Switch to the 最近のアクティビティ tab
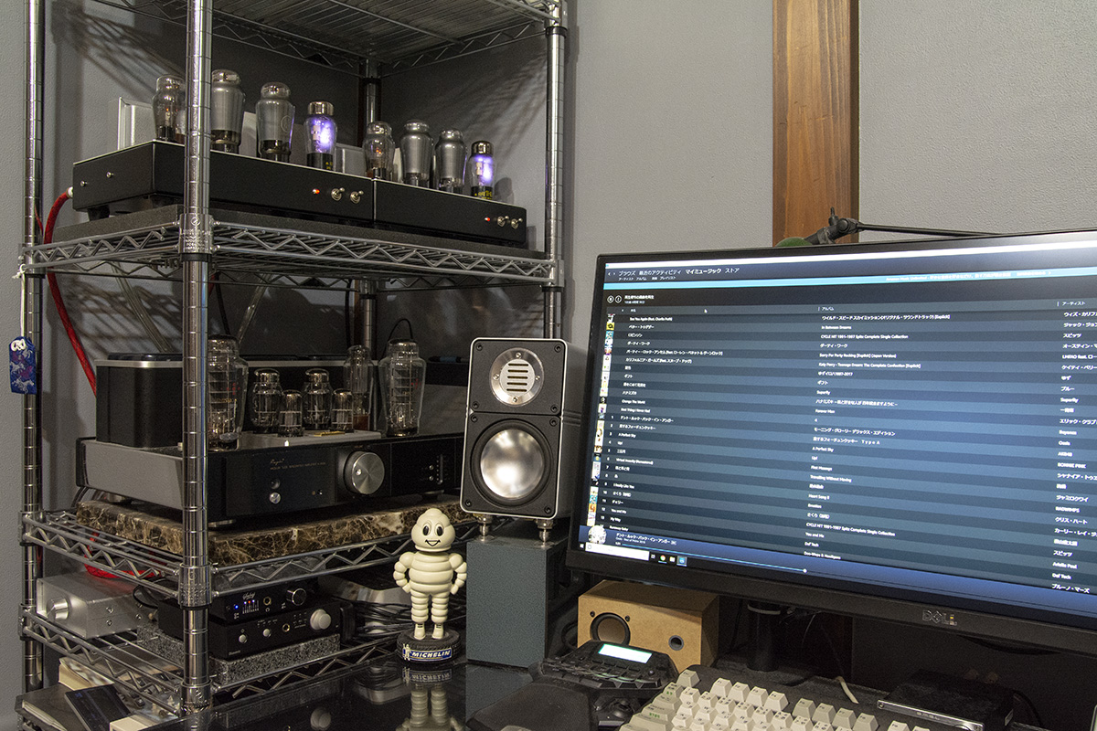 (661, 271)
